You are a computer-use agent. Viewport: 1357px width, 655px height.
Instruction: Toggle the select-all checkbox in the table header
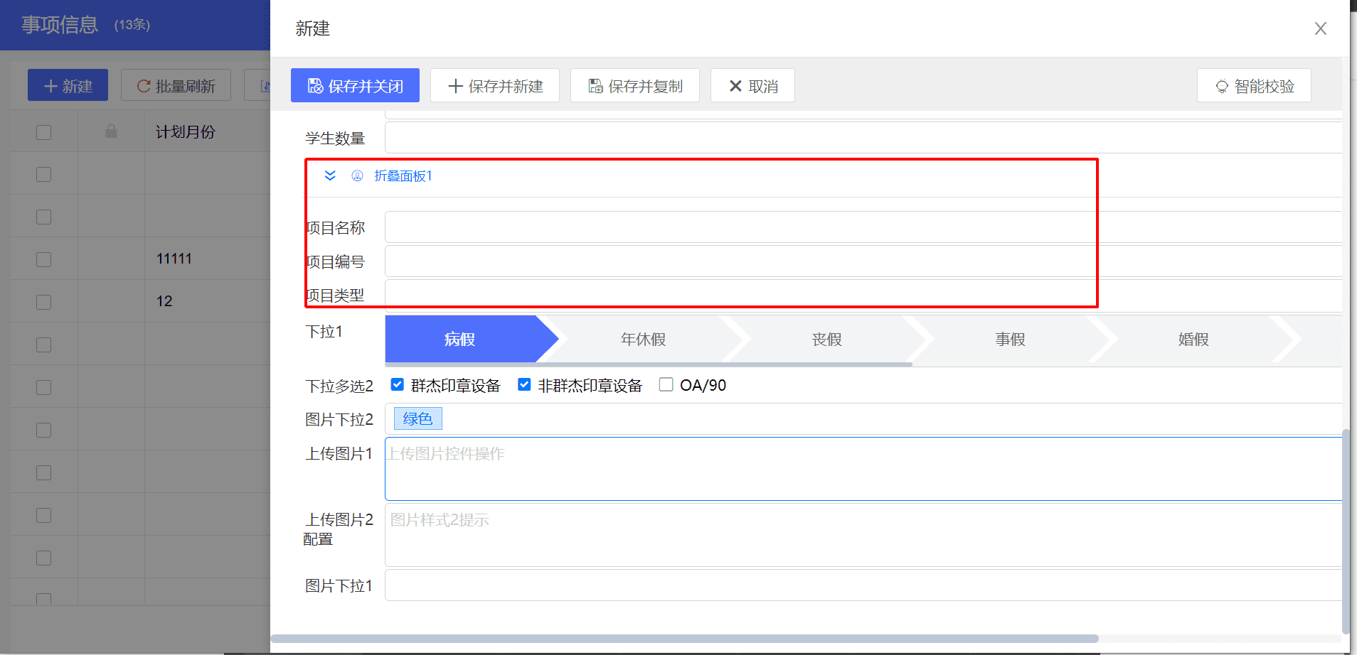[44, 132]
